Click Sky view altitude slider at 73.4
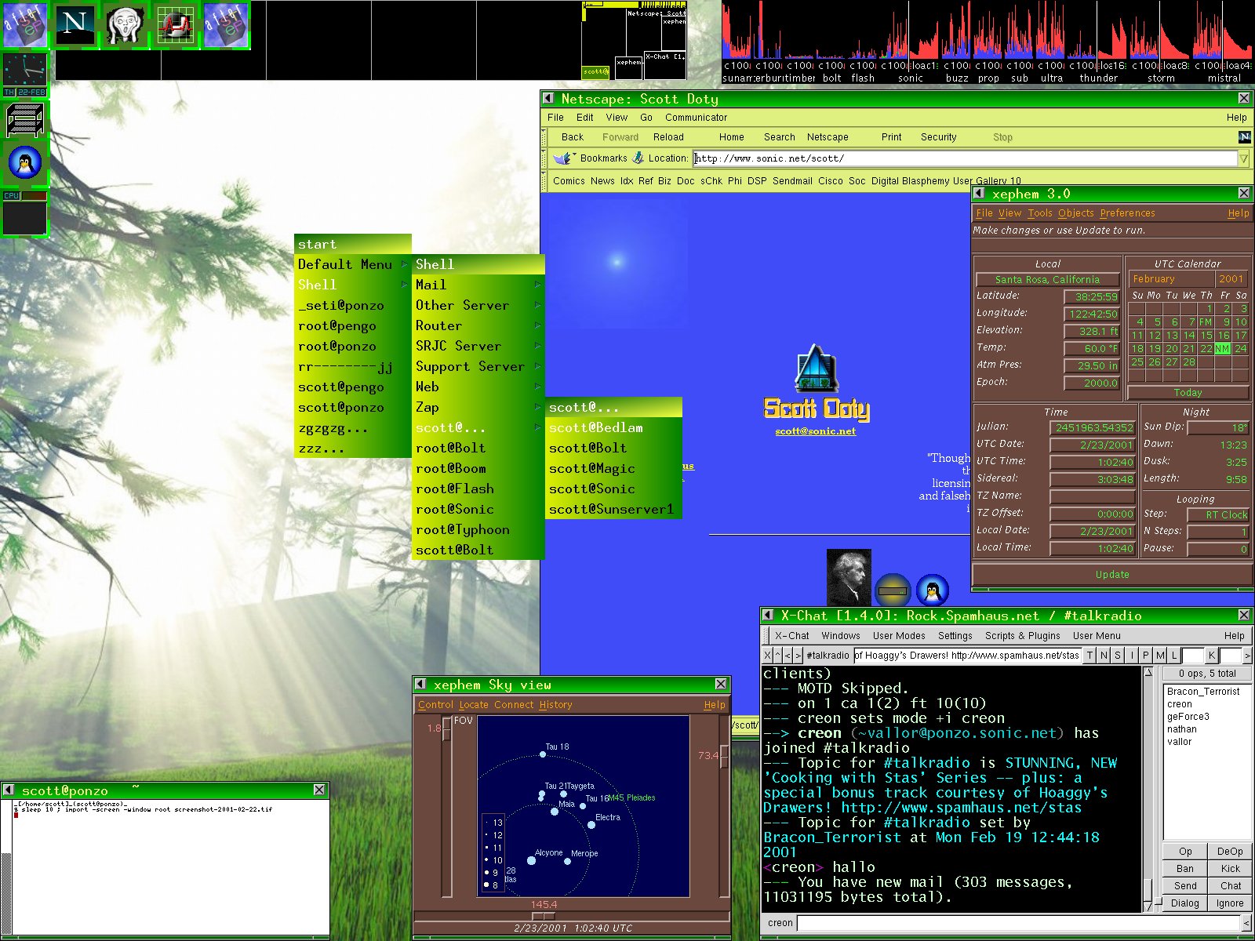Viewport: 1255px width, 941px height. pyautogui.click(x=723, y=756)
